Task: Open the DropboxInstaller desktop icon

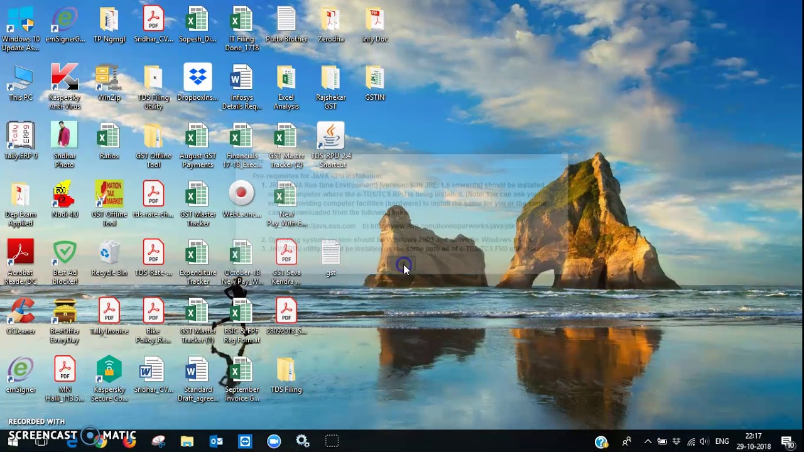Action: click(x=197, y=82)
